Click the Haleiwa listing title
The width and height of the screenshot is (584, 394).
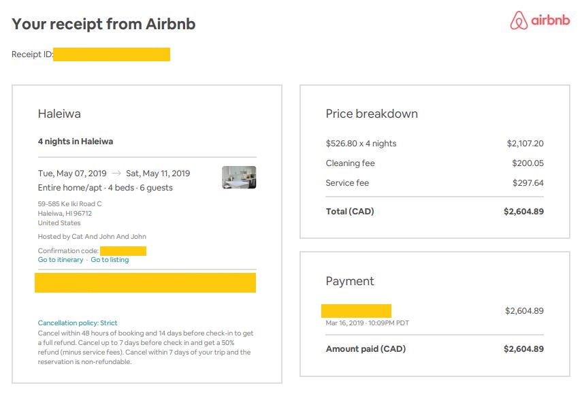(59, 114)
